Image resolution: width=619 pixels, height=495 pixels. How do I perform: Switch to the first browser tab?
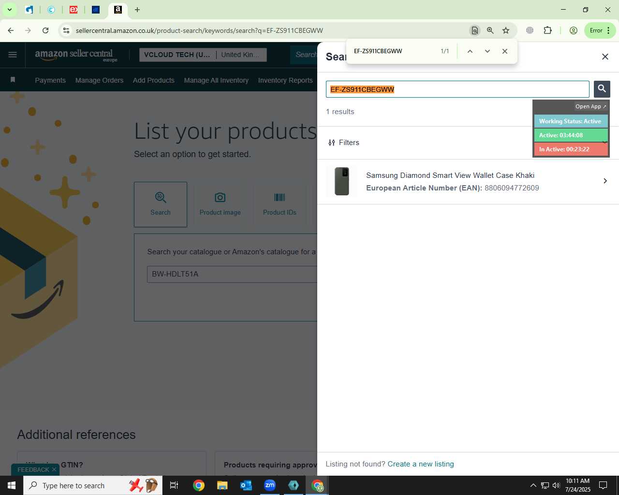29,10
